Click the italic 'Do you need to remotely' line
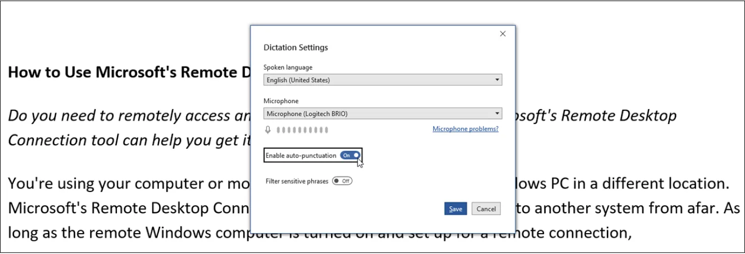 [x=127, y=116]
